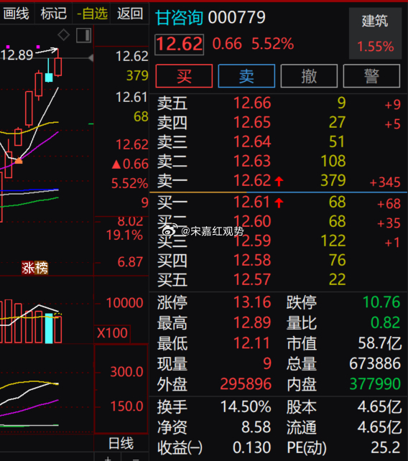Click the PE(动) value 25.2

pos(386,448)
